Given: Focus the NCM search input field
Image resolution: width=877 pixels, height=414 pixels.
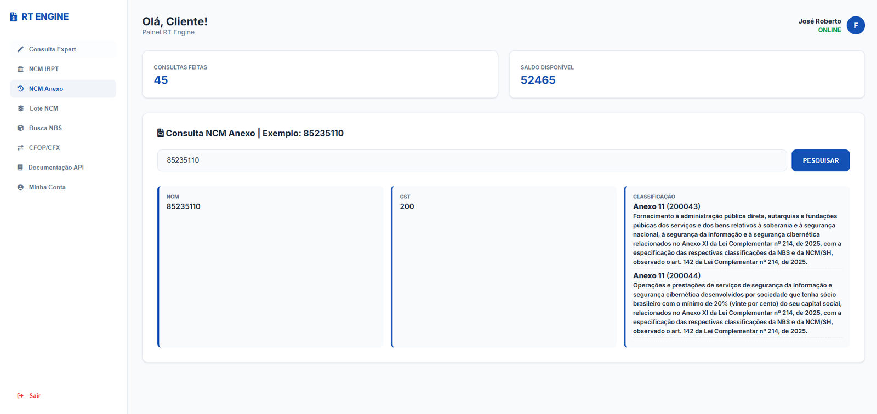Looking at the screenshot, I should pyautogui.click(x=471, y=160).
